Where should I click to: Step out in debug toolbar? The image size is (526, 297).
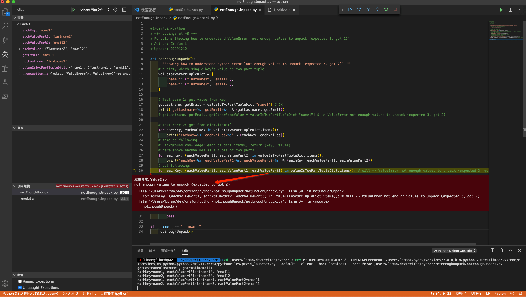377,9
